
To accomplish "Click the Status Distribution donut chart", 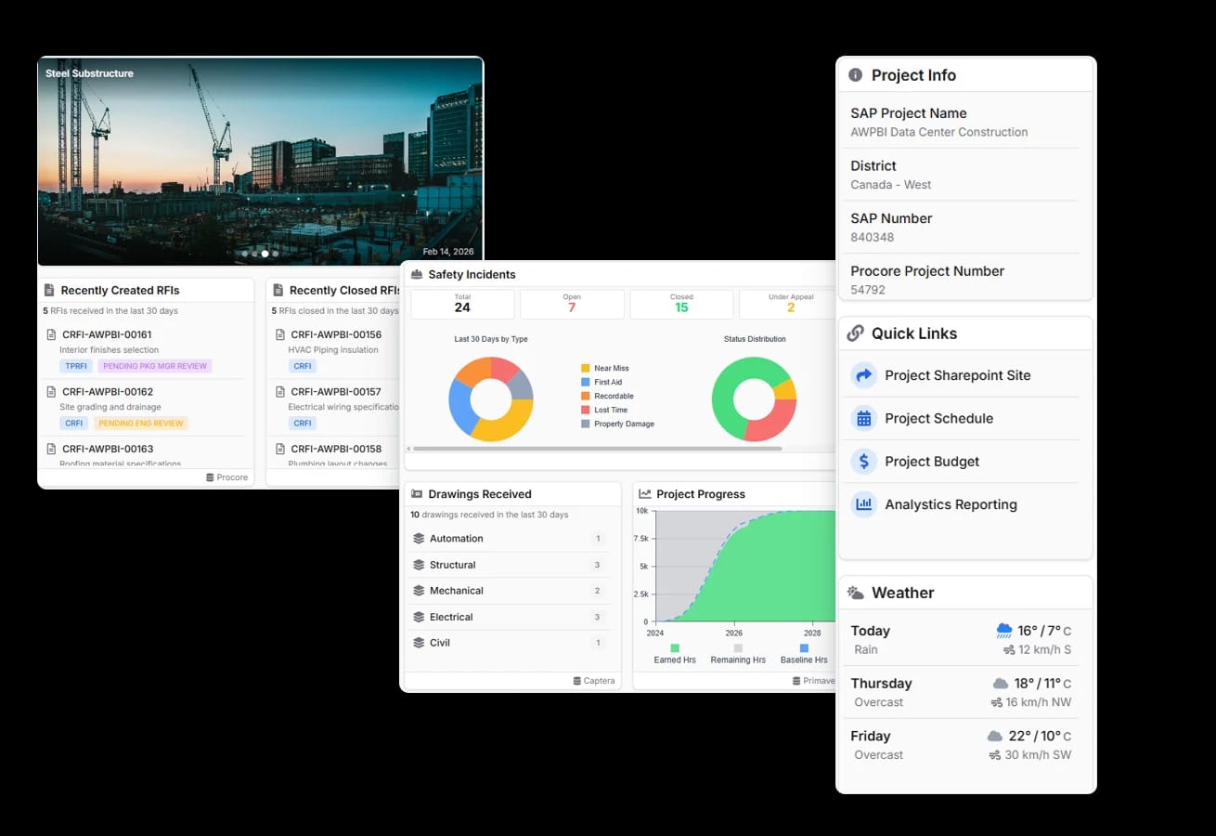I will coord(754,399).
